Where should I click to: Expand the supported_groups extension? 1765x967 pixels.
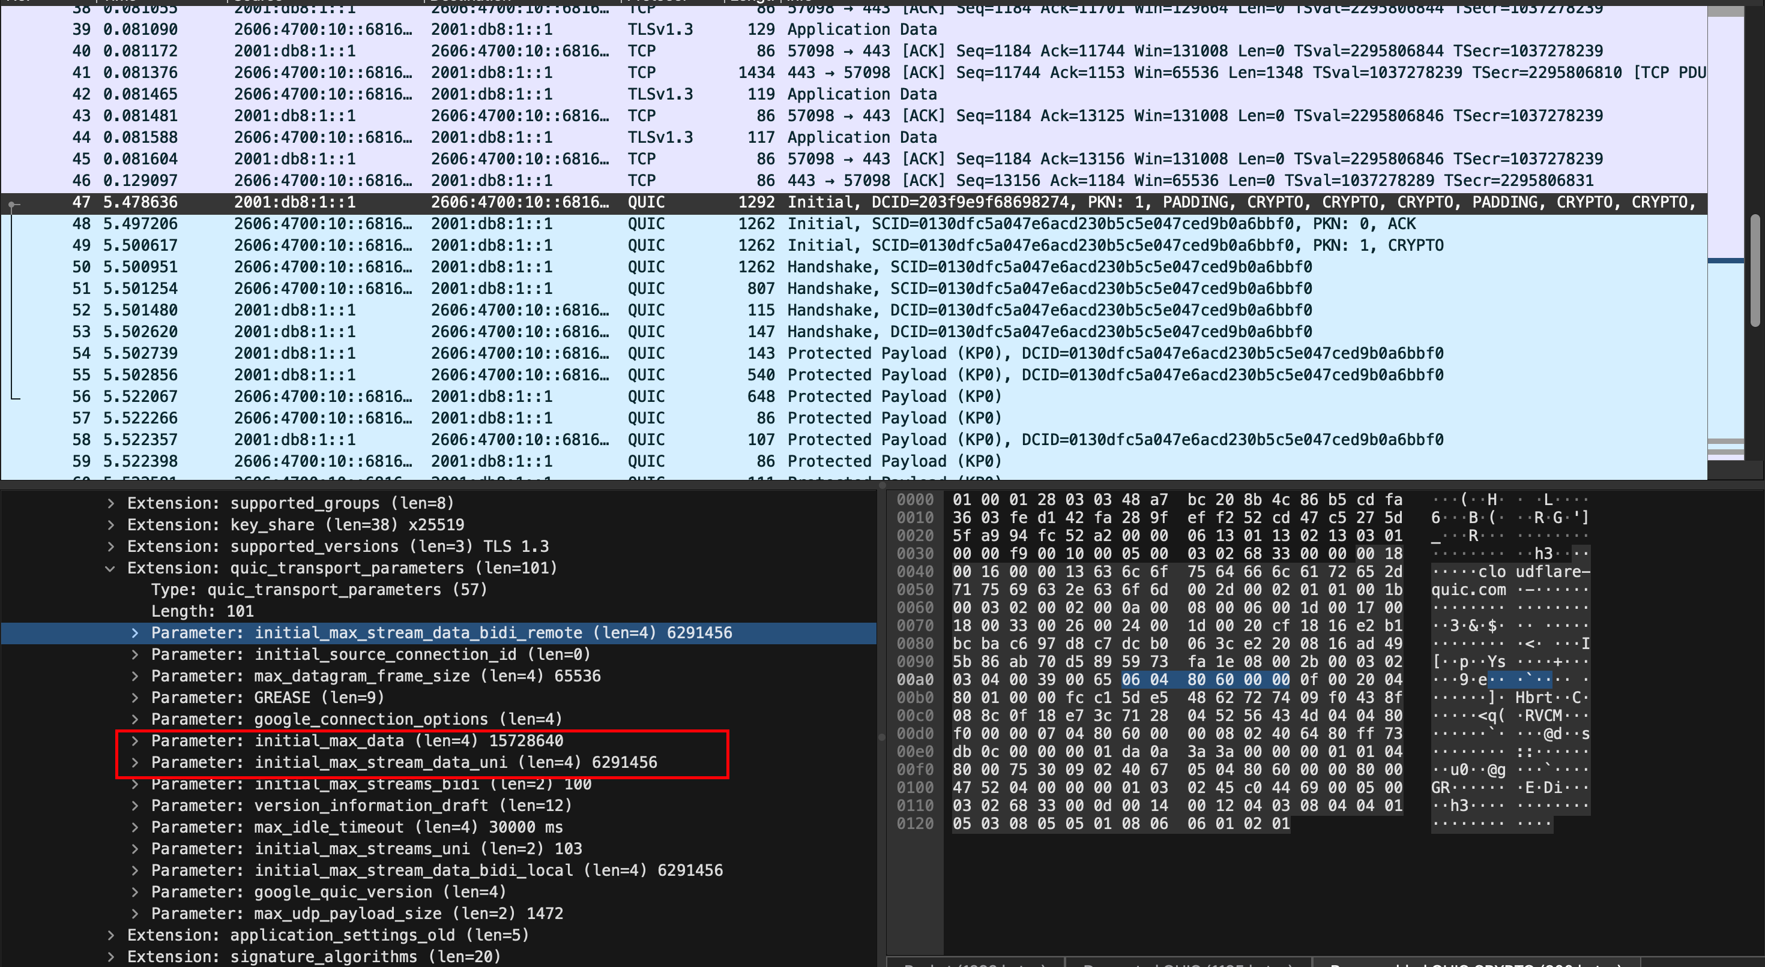pos(111,503)
